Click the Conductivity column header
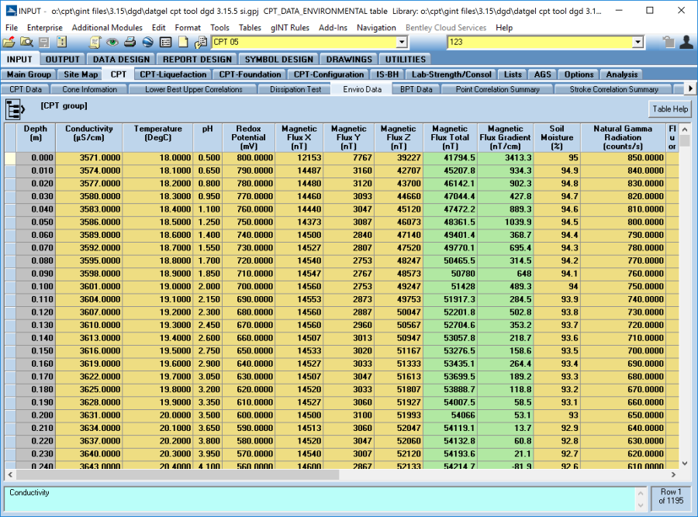The image size is (698, 517). [x=89, y=133]
